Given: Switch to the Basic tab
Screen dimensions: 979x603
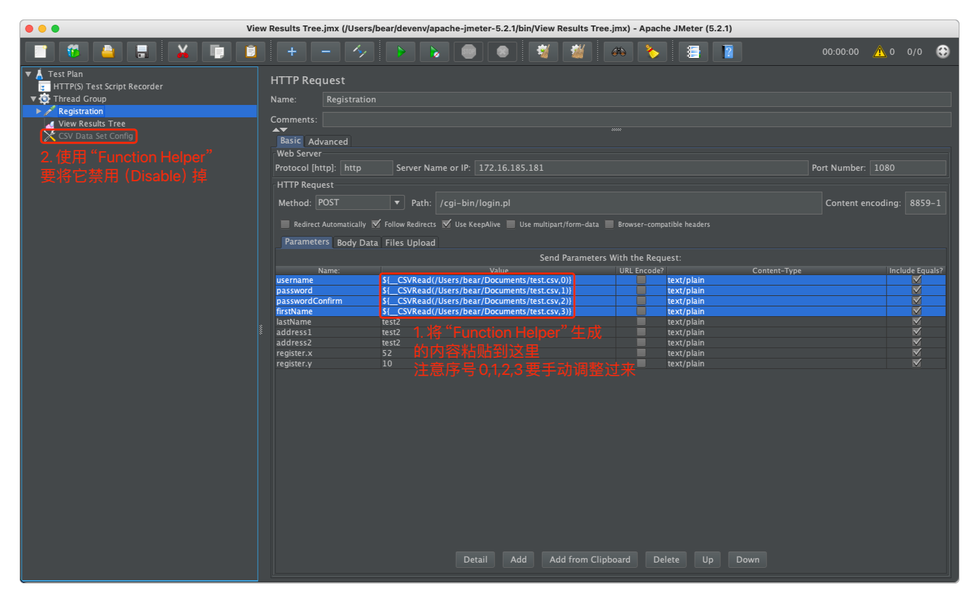Looking at the screenshot, I should click(290, 141).
